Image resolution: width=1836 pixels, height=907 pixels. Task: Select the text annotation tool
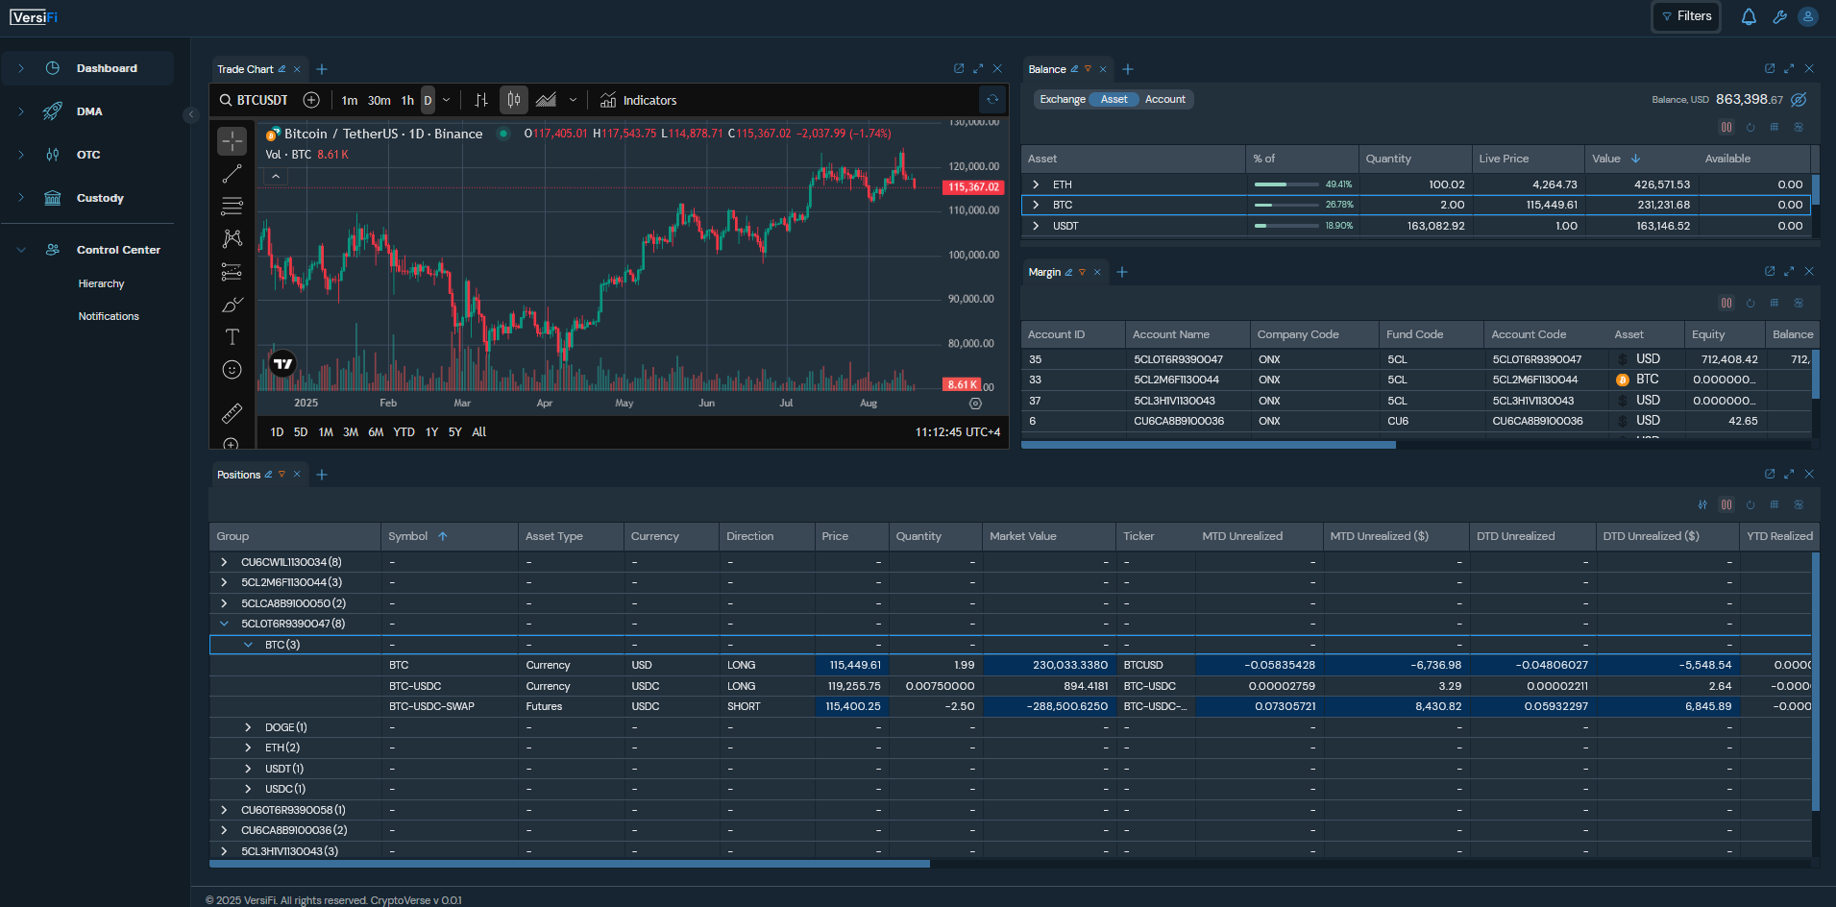pyautogui.click(x=232, y=337)
